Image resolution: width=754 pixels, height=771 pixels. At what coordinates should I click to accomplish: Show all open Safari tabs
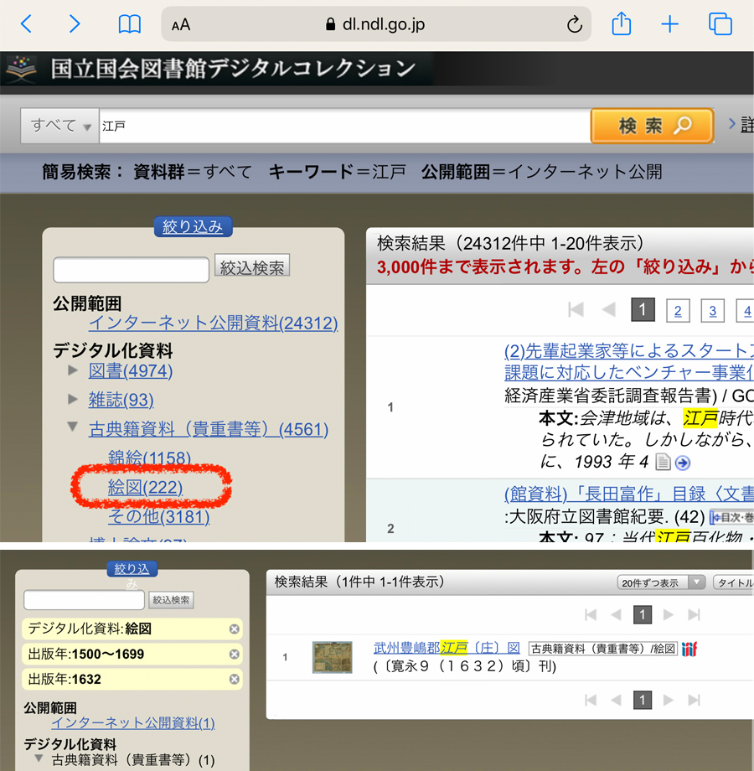pyautogui.click(x=720, y=24)
